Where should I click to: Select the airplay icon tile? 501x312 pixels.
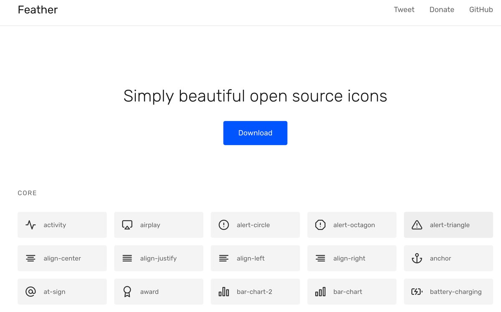(158, 225)
